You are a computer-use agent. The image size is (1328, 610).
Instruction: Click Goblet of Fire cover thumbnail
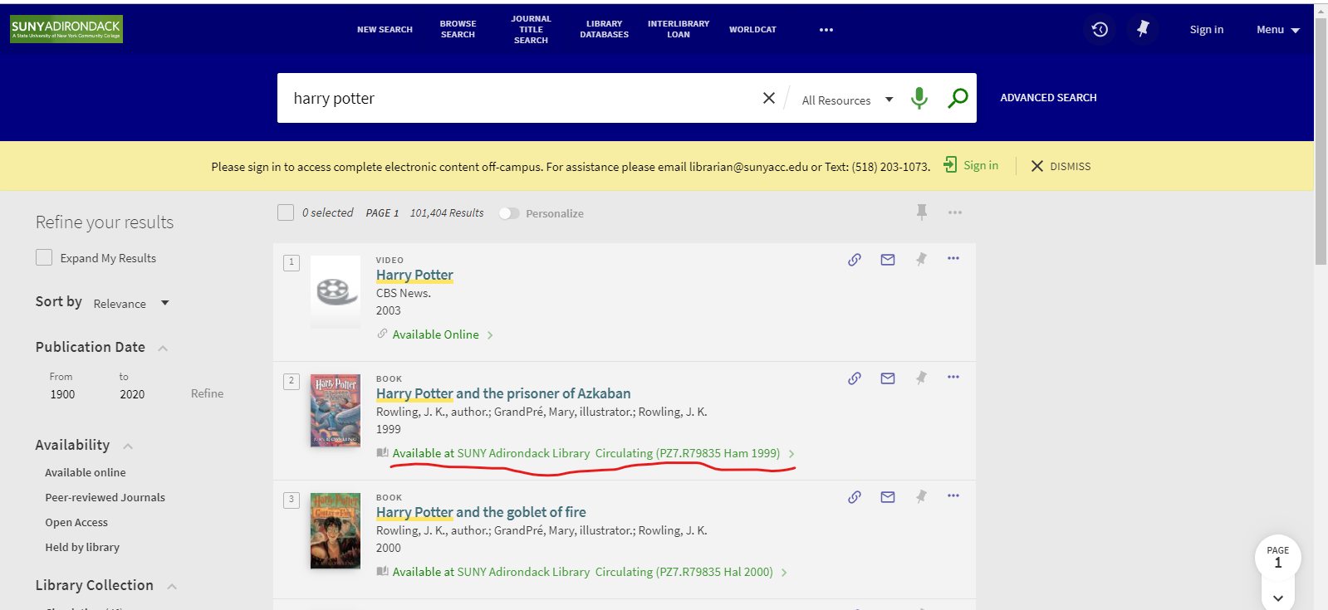336,530
